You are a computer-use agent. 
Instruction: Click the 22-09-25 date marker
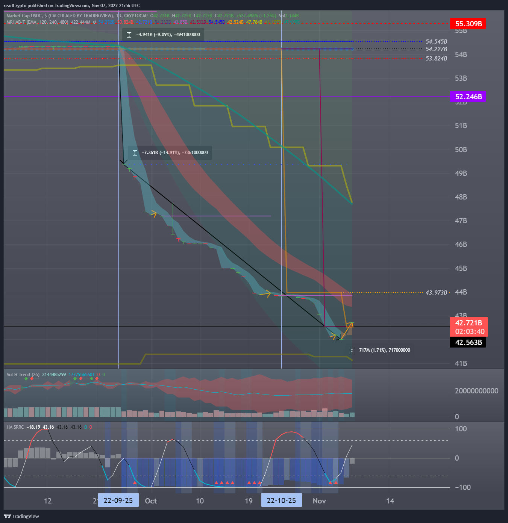(118, 500)
